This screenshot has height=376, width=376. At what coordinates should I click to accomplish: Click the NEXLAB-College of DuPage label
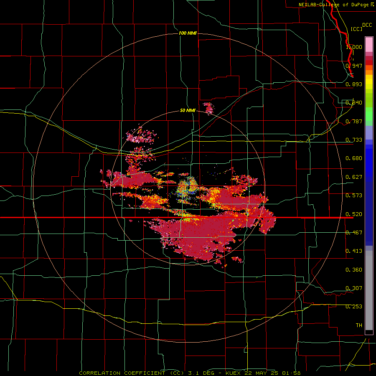[x=336, y=5]
